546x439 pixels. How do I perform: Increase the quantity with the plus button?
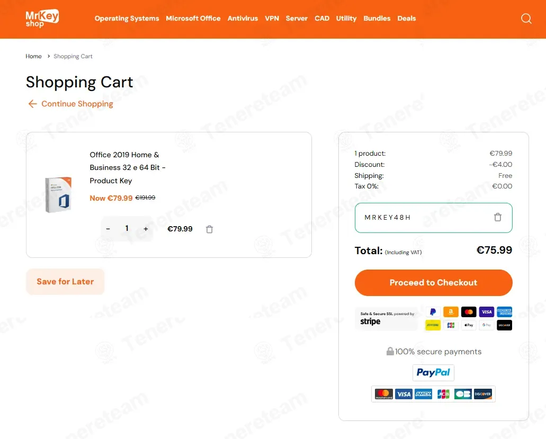click(146, 229)
